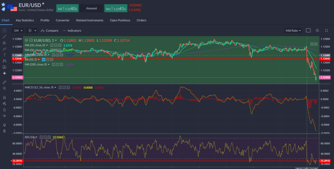Select the text annotation tool

5,55
